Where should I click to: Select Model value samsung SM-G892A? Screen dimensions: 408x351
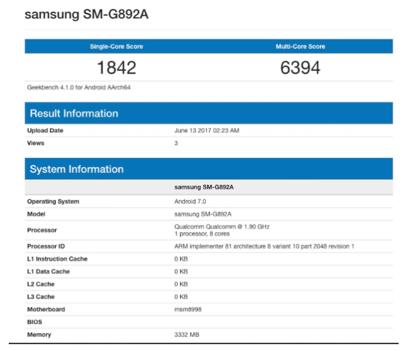203,214
